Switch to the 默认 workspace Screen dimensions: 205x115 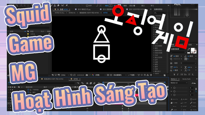coord(143,6)
